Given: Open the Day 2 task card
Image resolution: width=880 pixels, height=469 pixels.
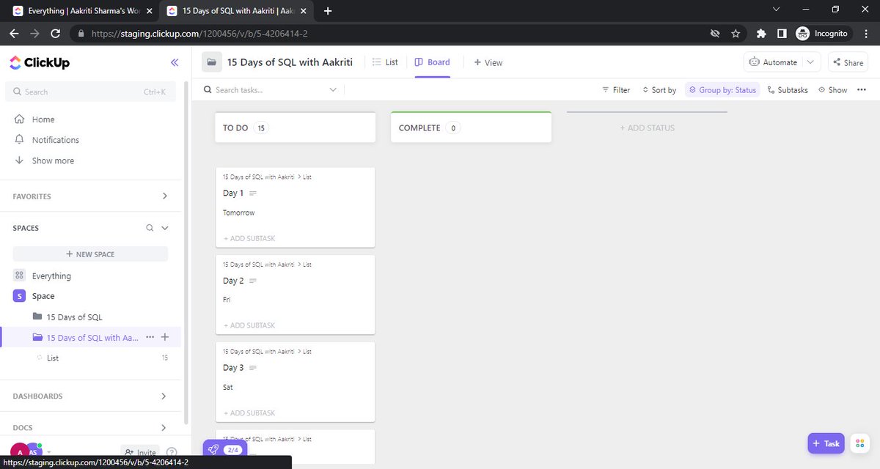Looking at the screenshot, I should tap(295, 295).
